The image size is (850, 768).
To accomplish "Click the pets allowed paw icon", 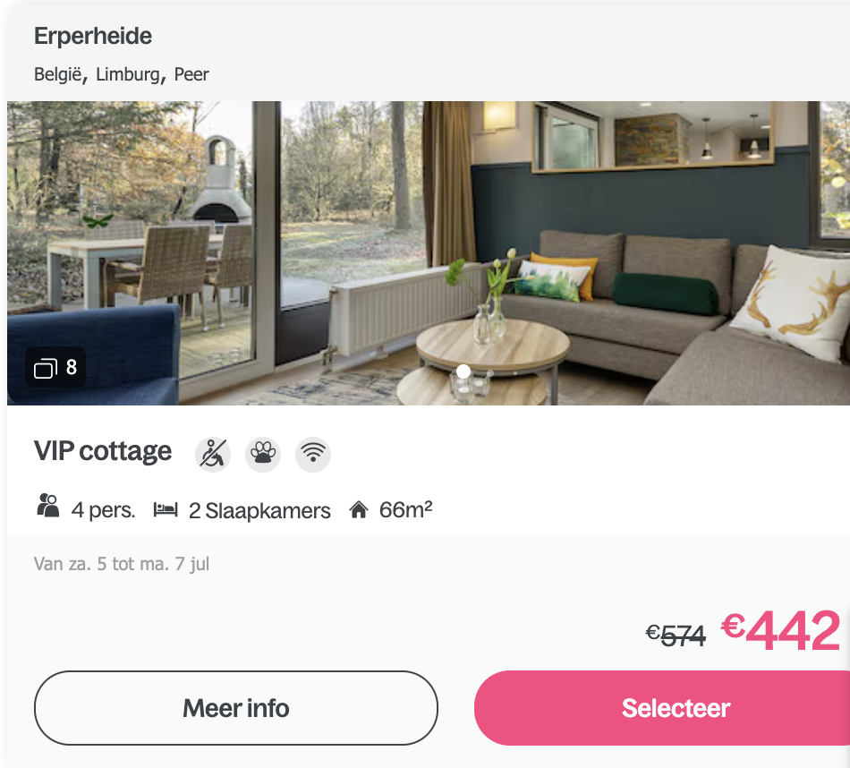I will 263,454.
